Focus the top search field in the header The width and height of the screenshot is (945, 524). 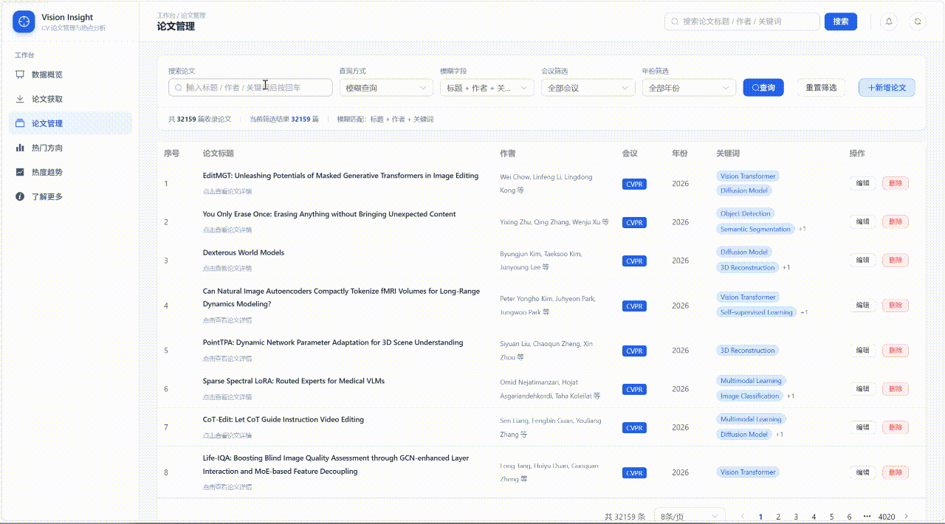click(743, 21)
